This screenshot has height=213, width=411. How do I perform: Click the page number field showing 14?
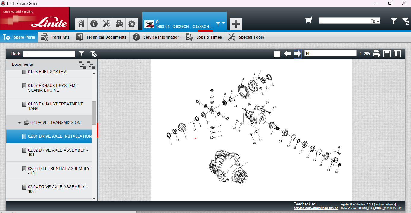coord(330,53)
